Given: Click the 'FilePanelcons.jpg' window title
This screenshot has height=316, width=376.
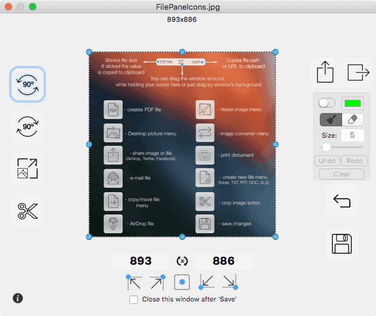Looking at the screenshot, I should (188, 7).
